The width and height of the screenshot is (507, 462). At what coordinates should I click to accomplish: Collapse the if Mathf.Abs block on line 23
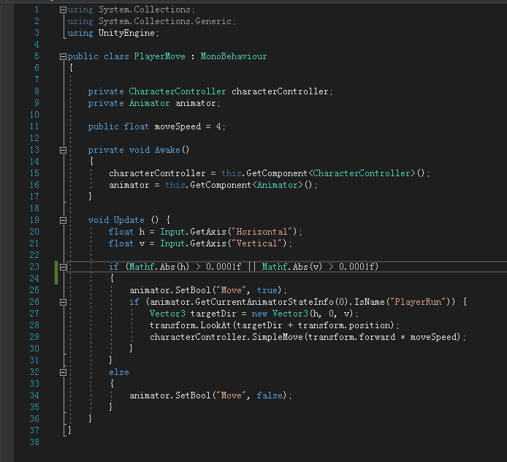coord(63,267)
